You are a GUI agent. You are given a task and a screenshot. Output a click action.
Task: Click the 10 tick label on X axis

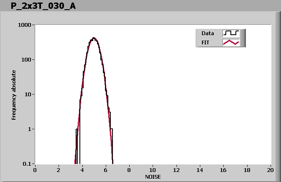[x=153, y=170]
